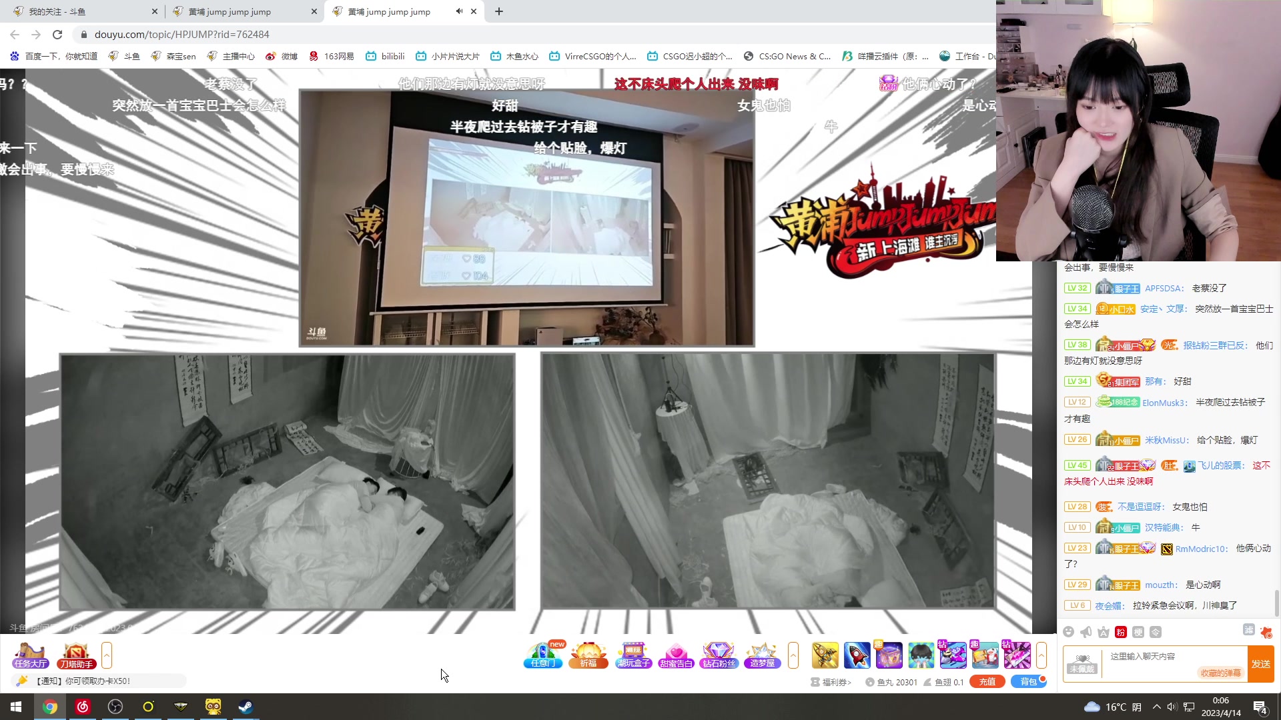Viewport: 1281px width, 720px height.
Task: Click username mouzth in chat
Action: (1160, 585)
